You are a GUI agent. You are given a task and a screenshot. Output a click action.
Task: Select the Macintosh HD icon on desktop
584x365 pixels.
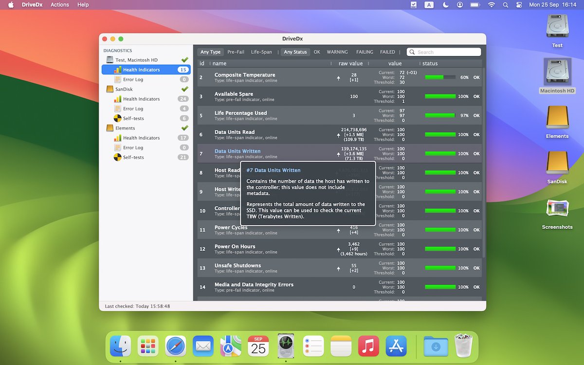557,72
